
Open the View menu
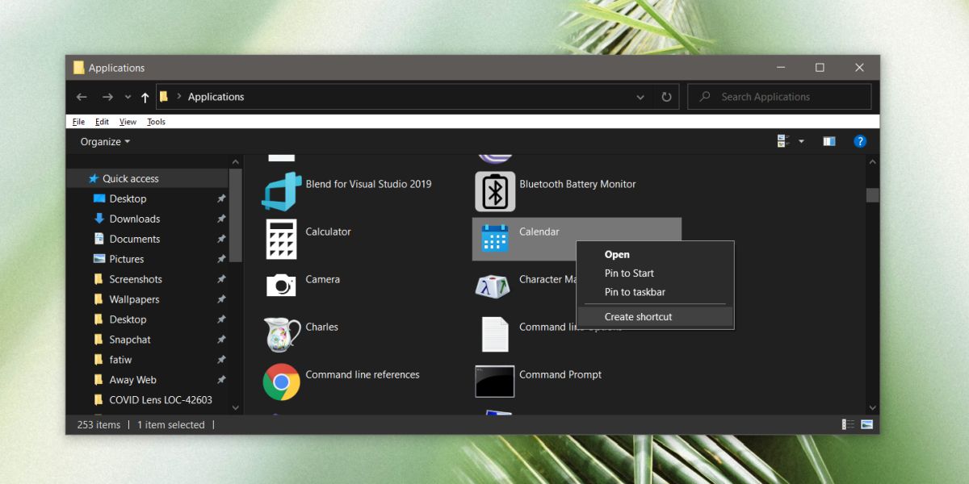(x=128, y=122)
